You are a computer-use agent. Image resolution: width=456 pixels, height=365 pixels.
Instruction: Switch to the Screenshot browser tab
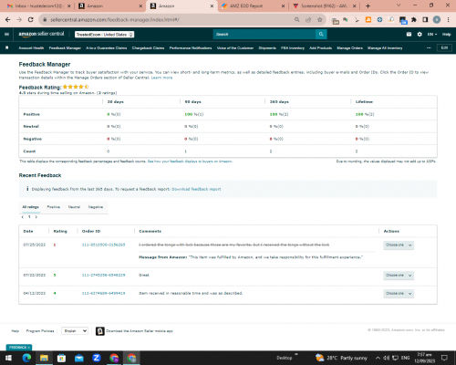(x=325, y=5)
